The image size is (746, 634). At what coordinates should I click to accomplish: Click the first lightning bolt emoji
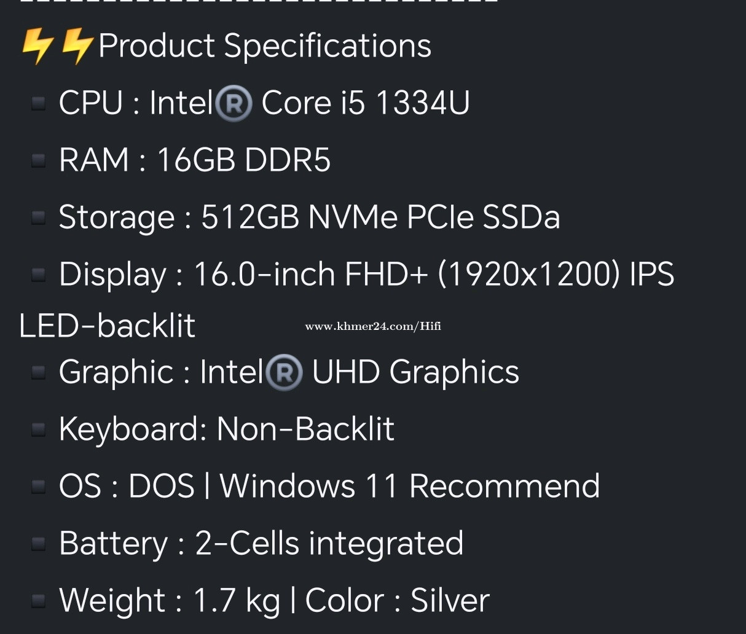pyautogui.click(x=37, y=47)
